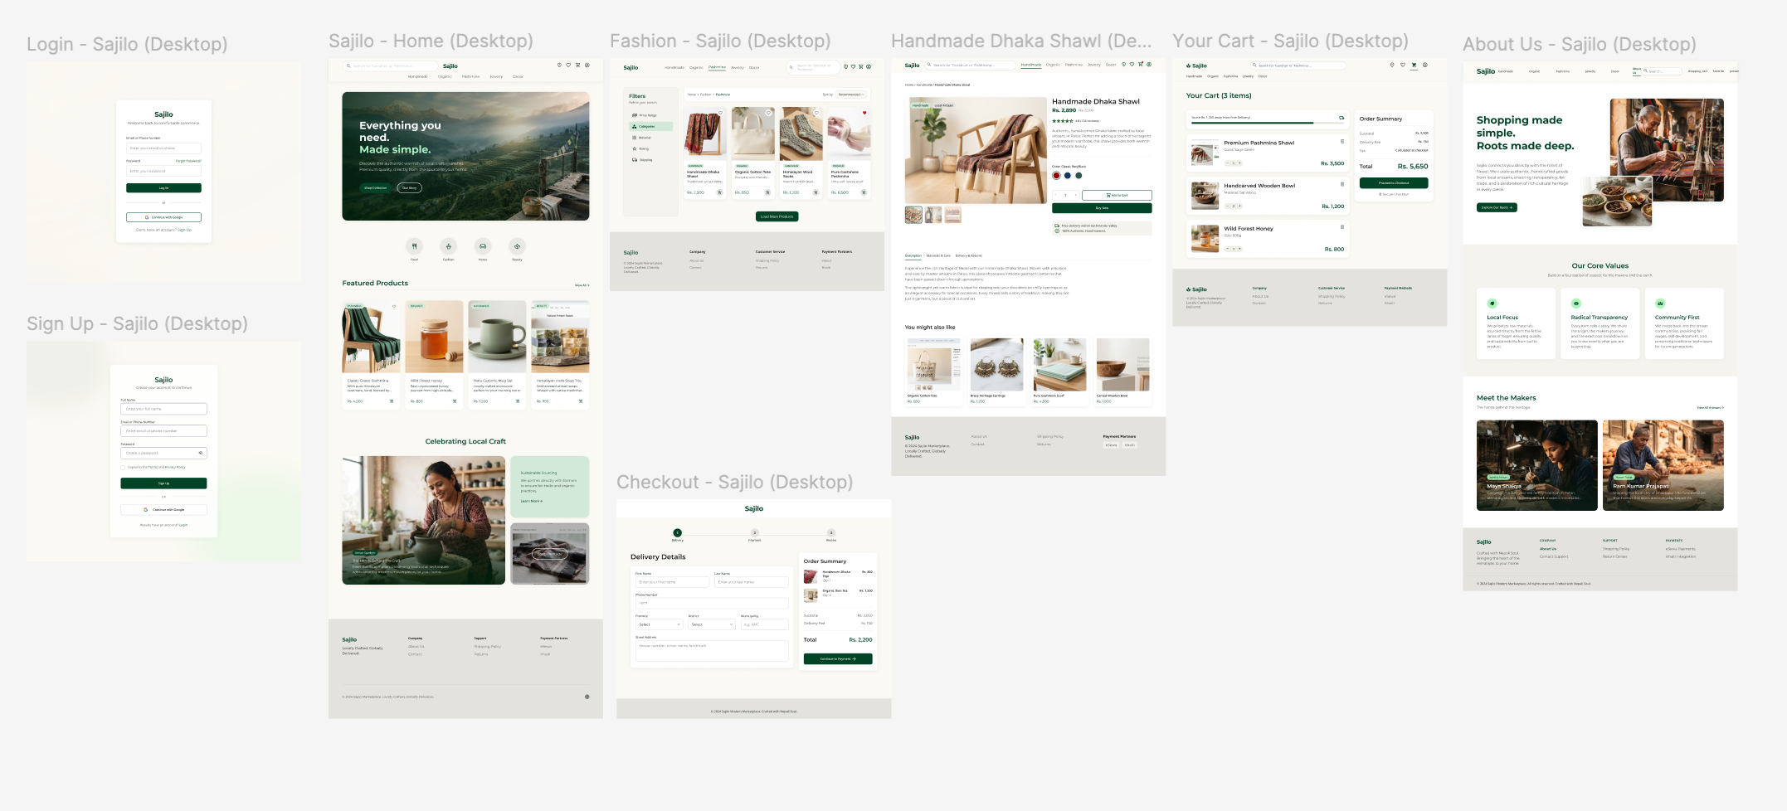Click First Name field in Delivery Details

[x=672, y=582]
